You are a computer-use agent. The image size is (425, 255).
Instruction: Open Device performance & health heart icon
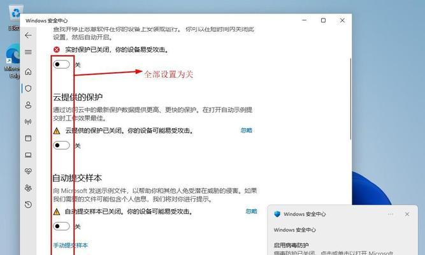click(x=28, y=171)
